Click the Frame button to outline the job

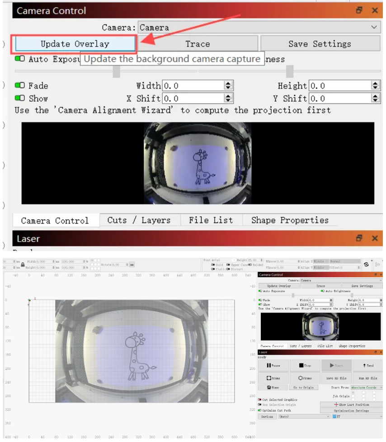(x=273, y=378)
